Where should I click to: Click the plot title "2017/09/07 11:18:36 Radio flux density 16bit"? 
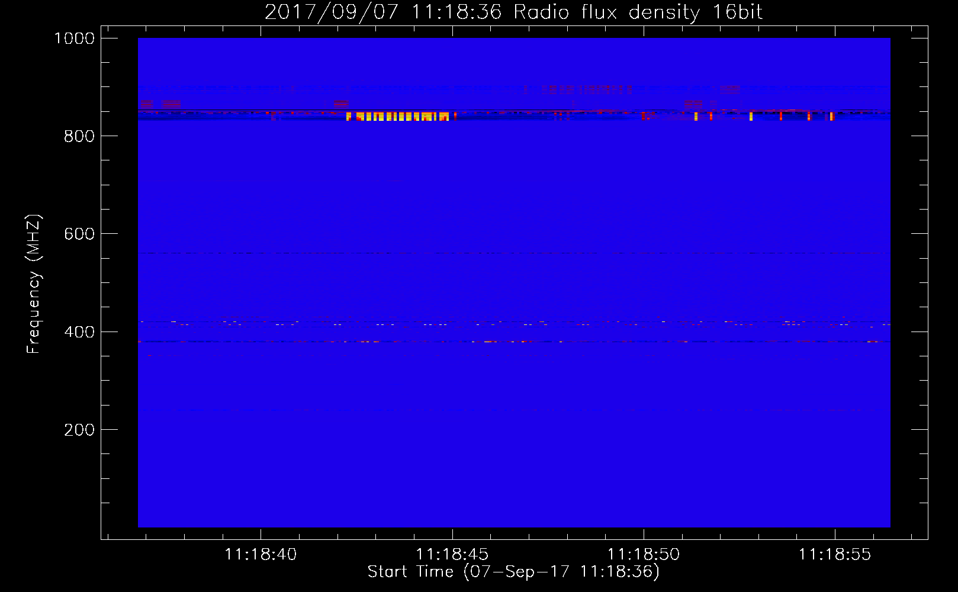click(x=513, y=12)
